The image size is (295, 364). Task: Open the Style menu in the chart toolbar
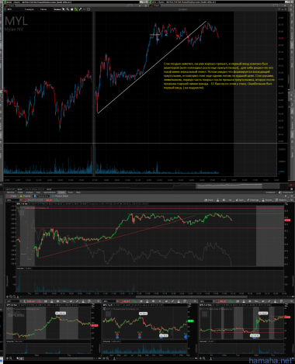point(240,200)
